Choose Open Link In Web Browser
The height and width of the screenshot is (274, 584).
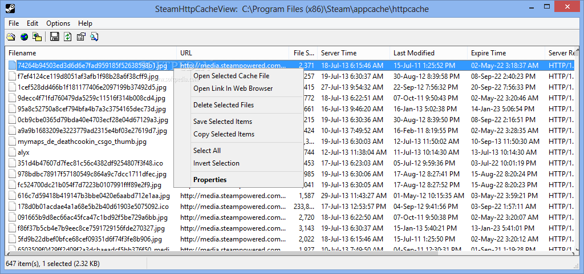click(x=238, y=88)
